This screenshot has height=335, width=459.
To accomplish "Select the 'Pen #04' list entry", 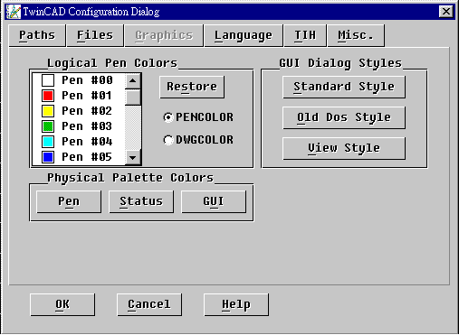I will pyautogui.click(x=79, y=142).
